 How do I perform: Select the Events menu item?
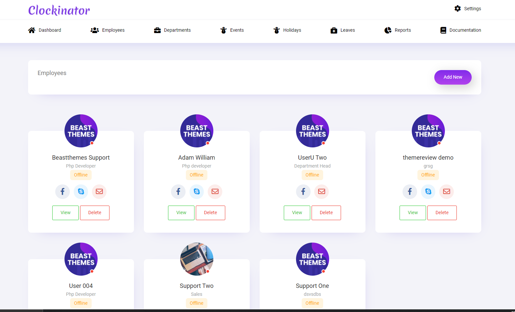tap(232, 30)
